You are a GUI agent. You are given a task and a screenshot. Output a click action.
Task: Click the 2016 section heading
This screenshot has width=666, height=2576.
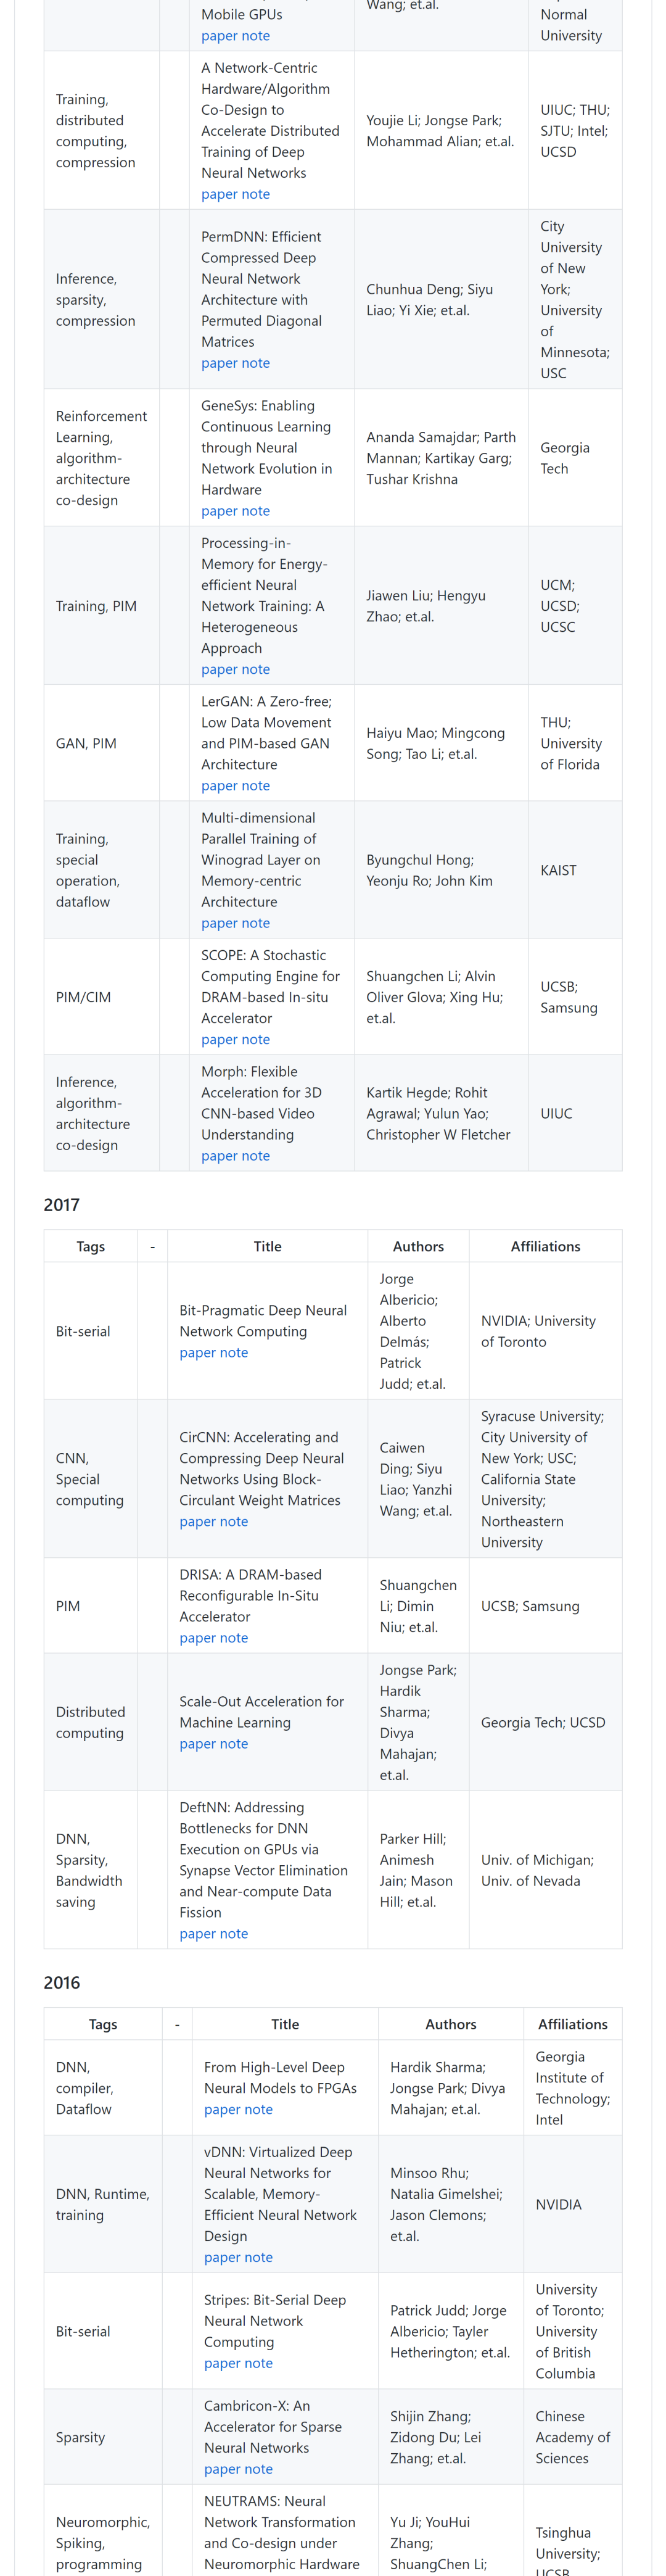[x=61, y=1983]
